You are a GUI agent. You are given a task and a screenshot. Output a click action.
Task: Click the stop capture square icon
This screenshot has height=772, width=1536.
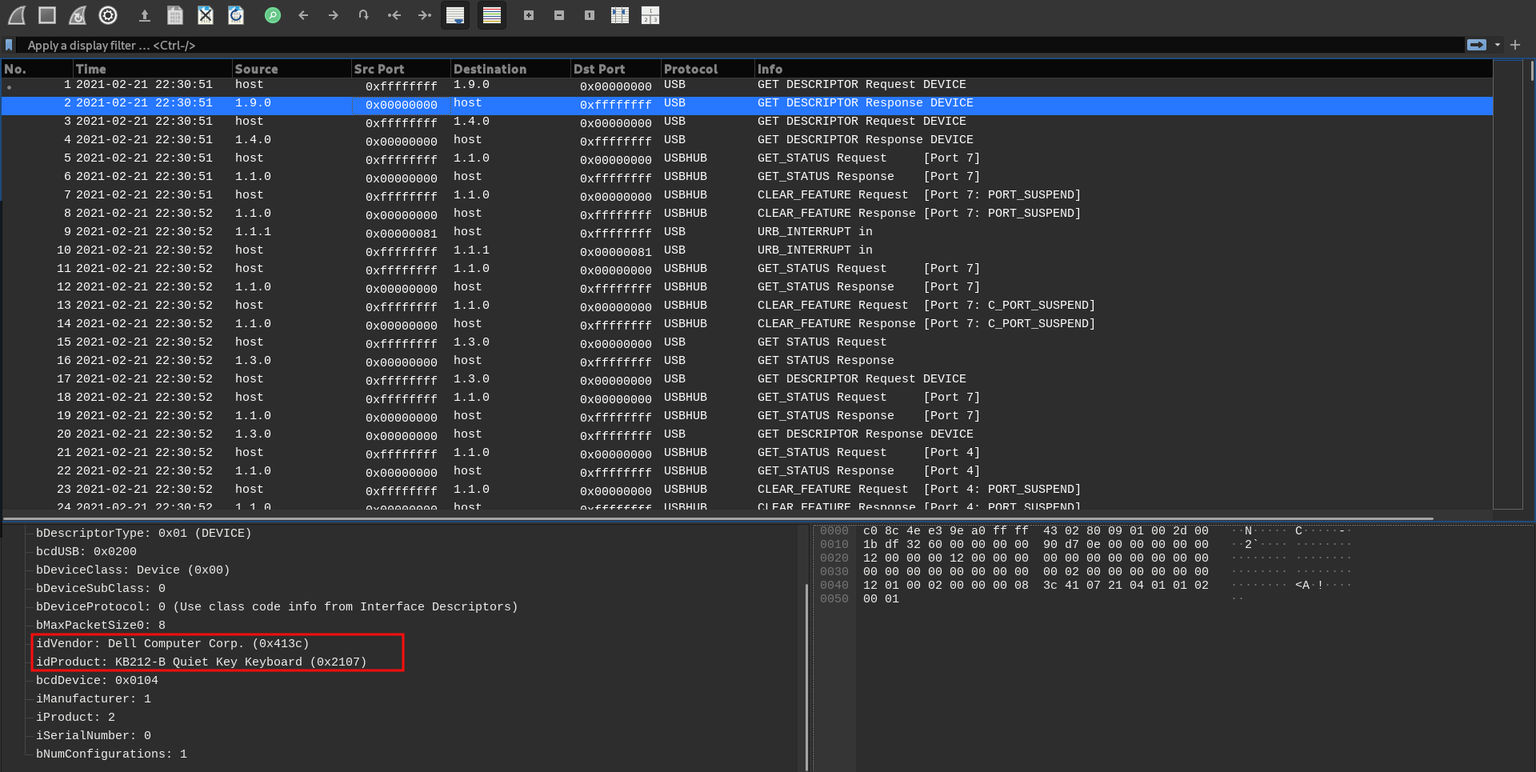coord(47,15)
